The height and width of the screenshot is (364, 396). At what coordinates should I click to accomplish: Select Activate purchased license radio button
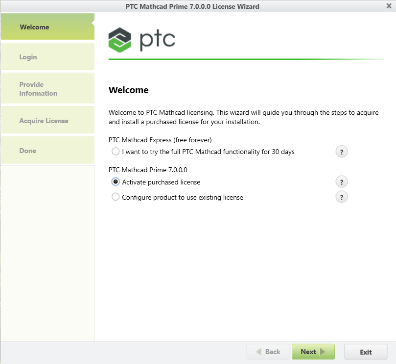tap(116, 182)
